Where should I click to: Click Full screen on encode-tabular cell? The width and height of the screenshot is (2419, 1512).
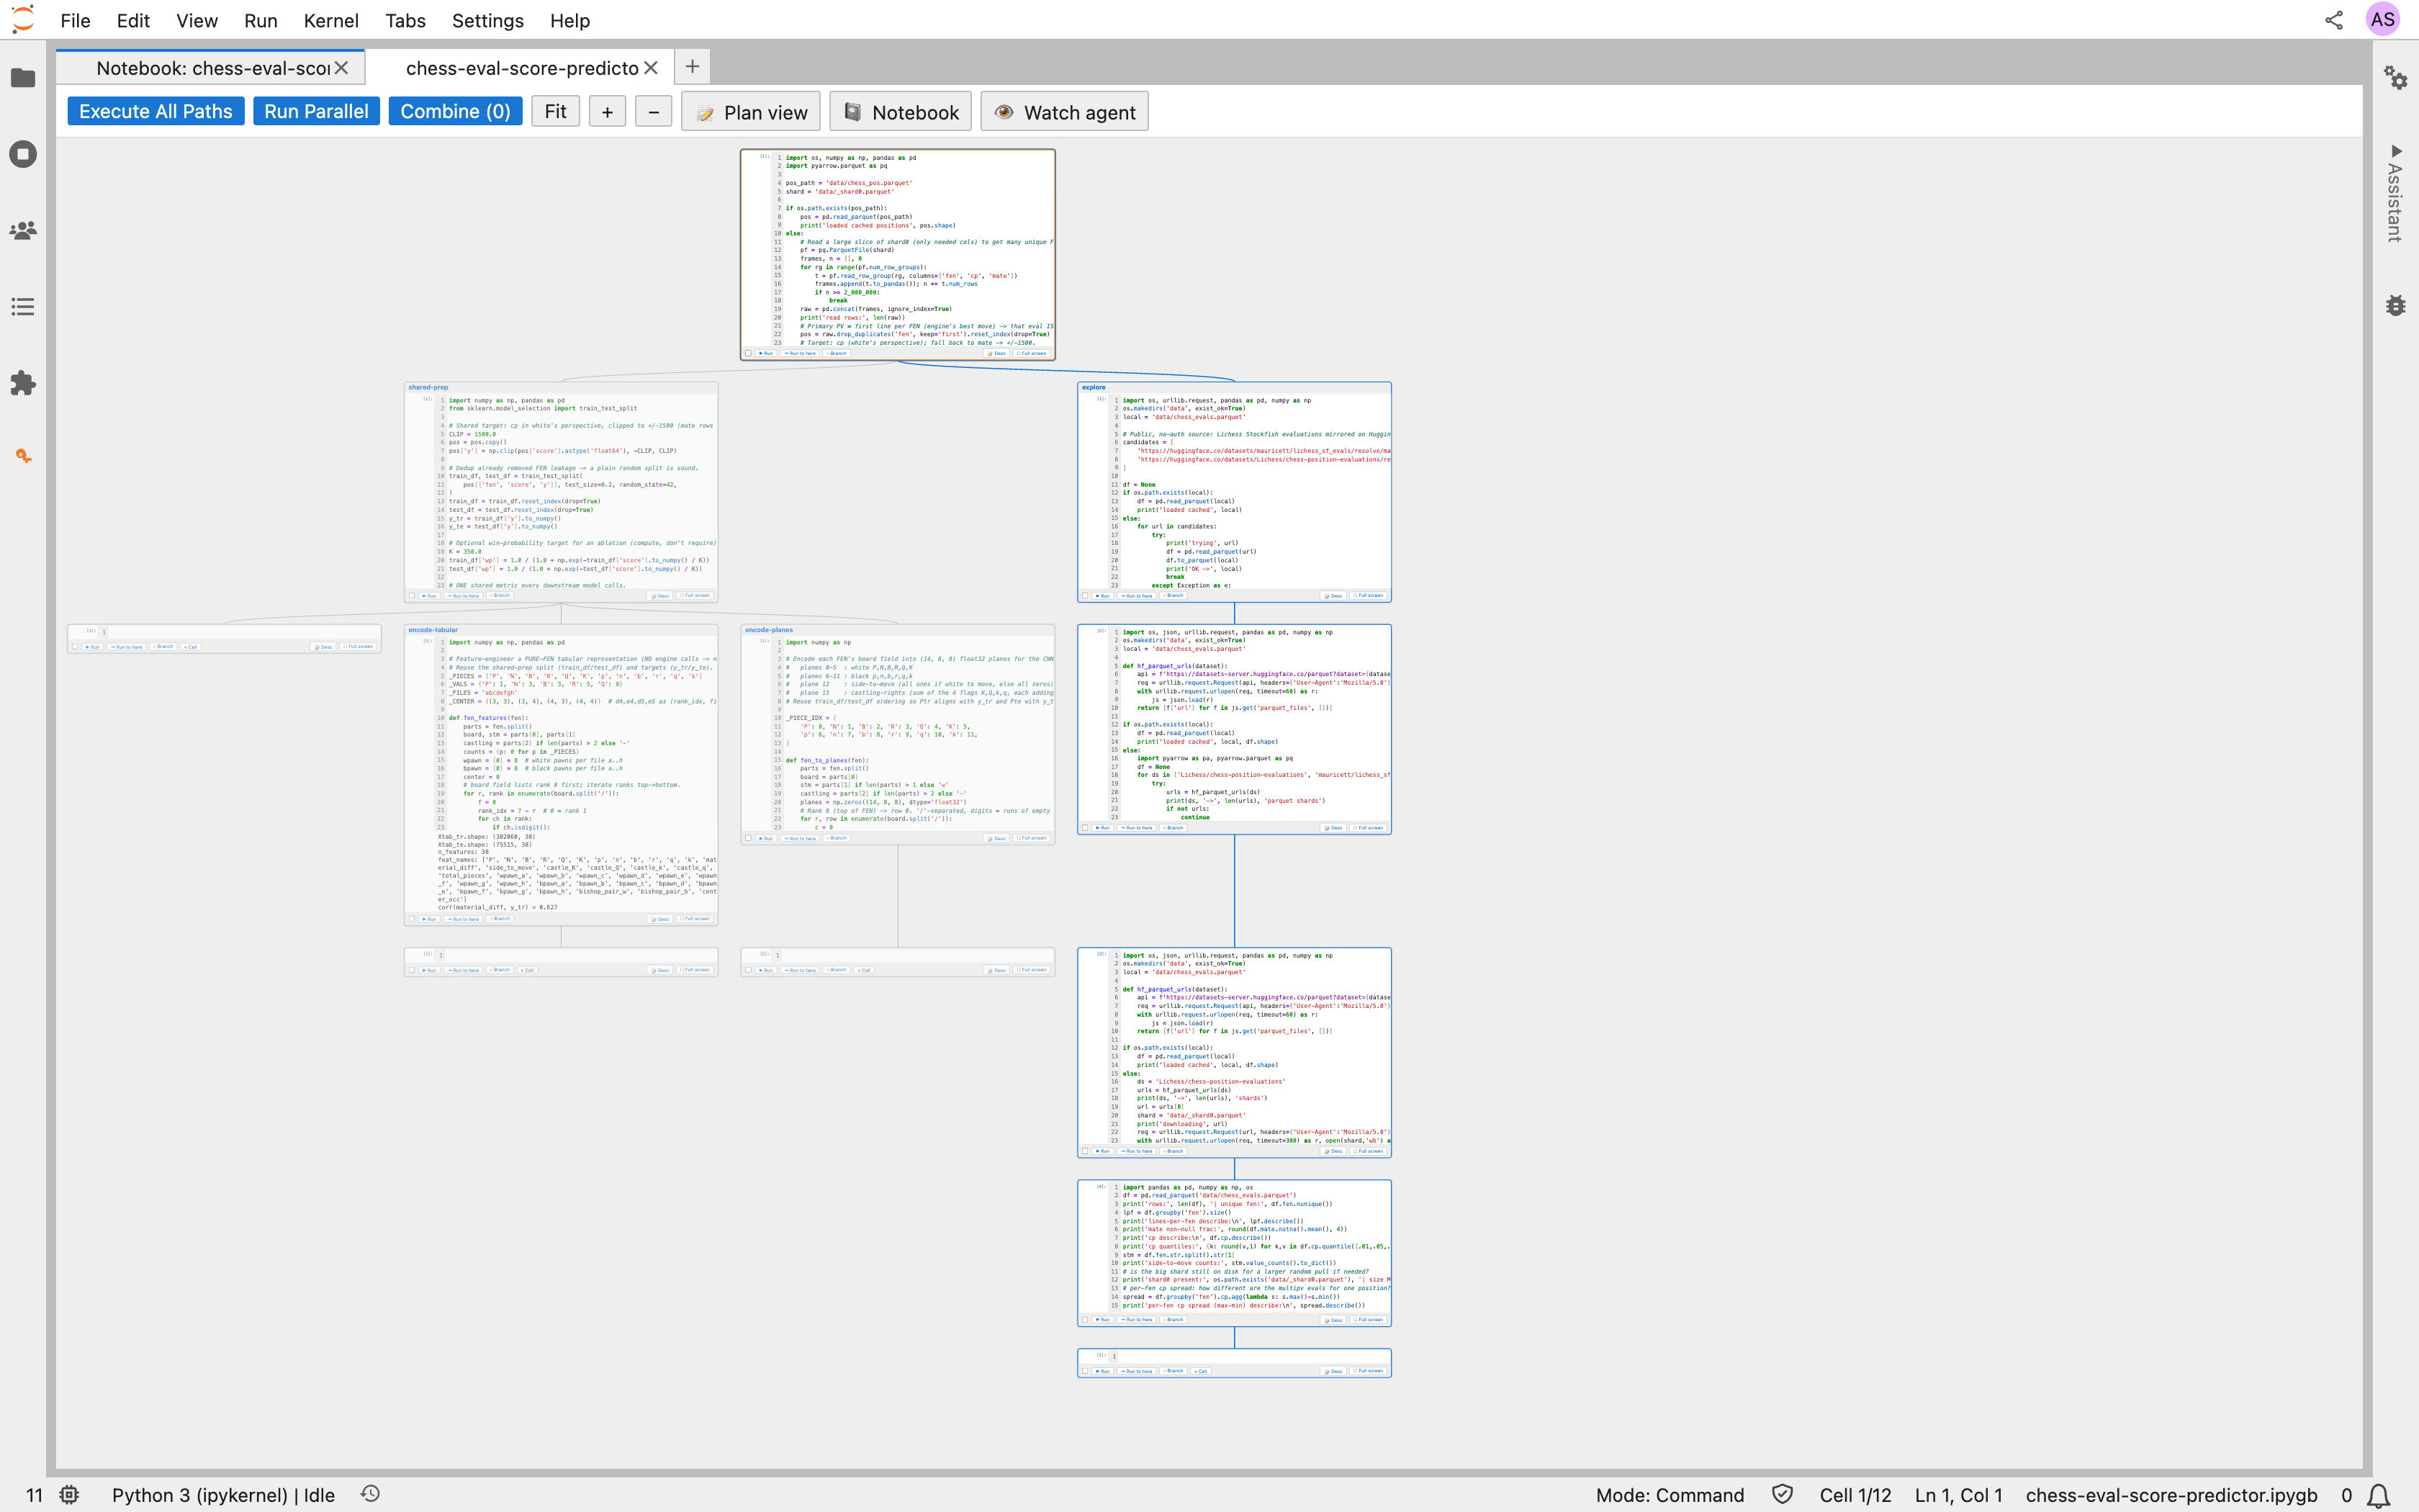(695, 918)
